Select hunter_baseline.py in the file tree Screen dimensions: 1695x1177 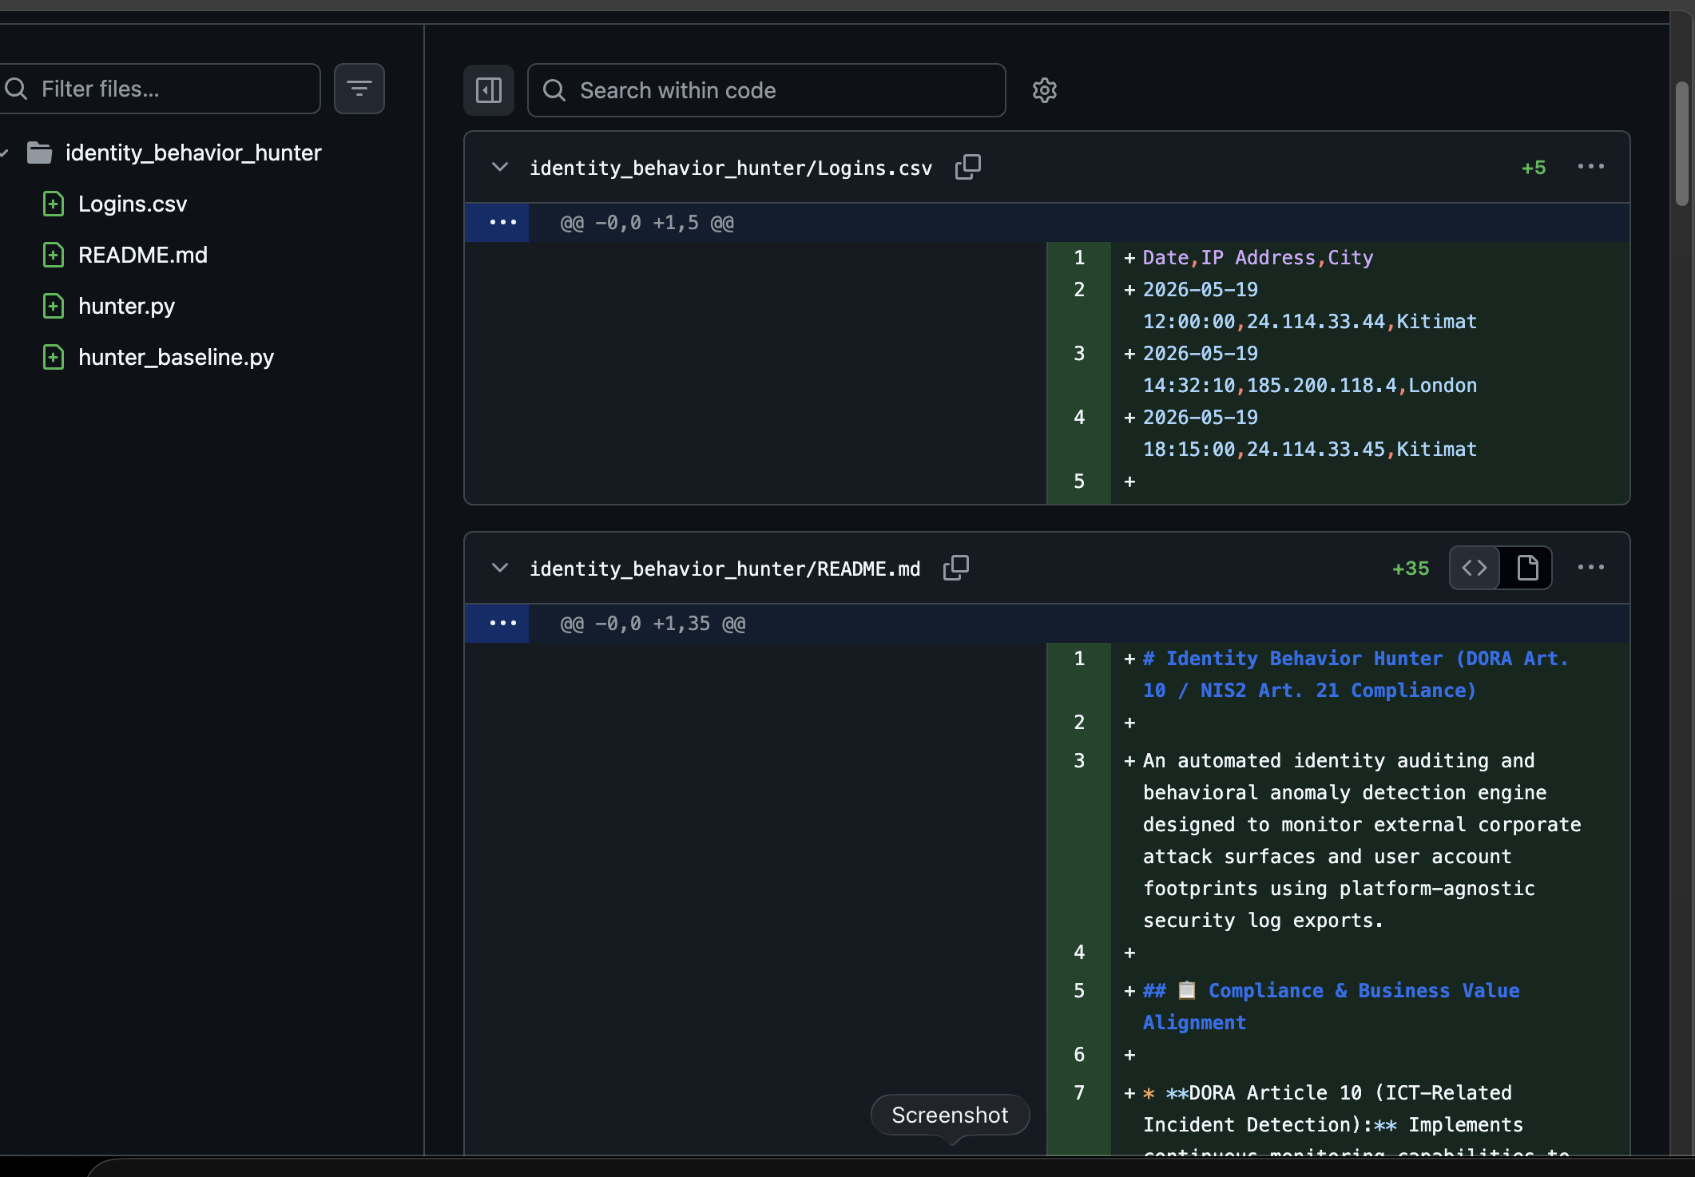click(x=176, y=357)
